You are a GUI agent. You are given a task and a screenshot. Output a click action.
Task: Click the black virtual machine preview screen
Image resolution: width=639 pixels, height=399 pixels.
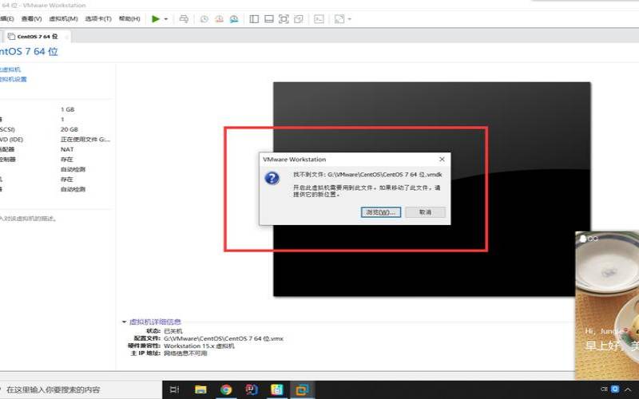(431, 189)
